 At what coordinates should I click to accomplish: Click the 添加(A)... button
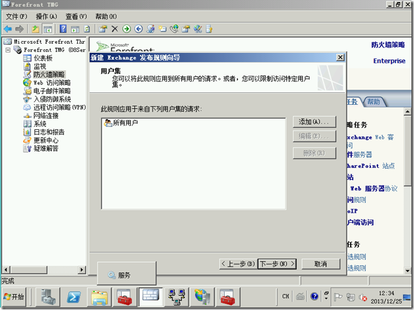tap(315, 122)
